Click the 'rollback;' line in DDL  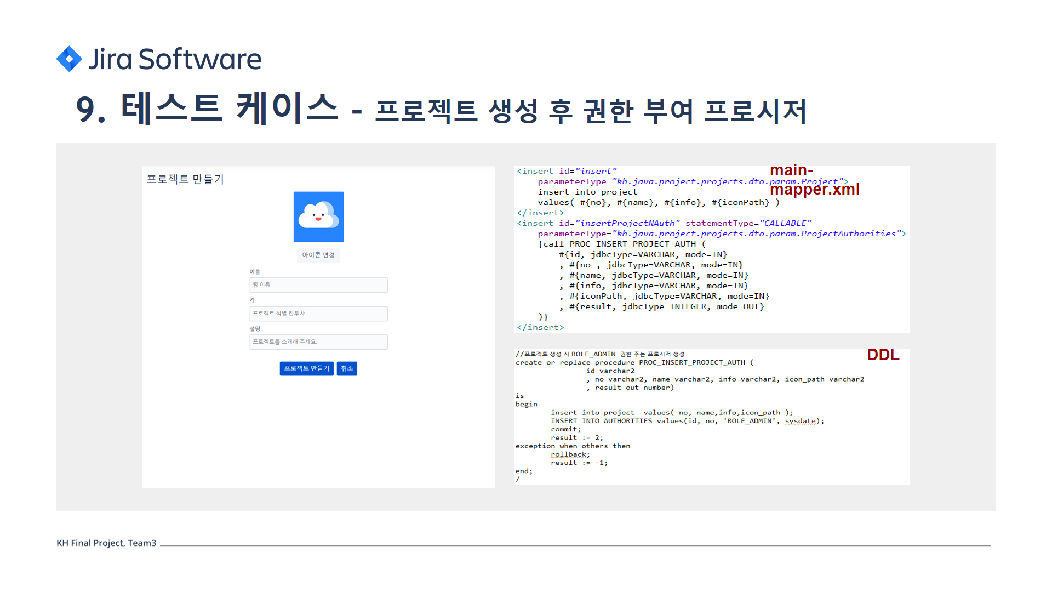click(570, 454)
